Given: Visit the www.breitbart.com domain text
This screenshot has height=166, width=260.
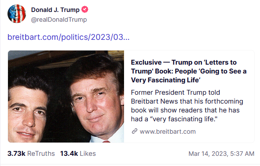Looking at the screenshot, I should coord(168,131).
